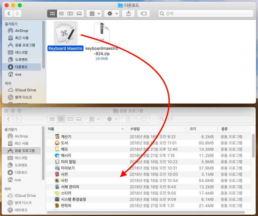Select 스티커 app row
258x216 pixels.
(148, 193)
